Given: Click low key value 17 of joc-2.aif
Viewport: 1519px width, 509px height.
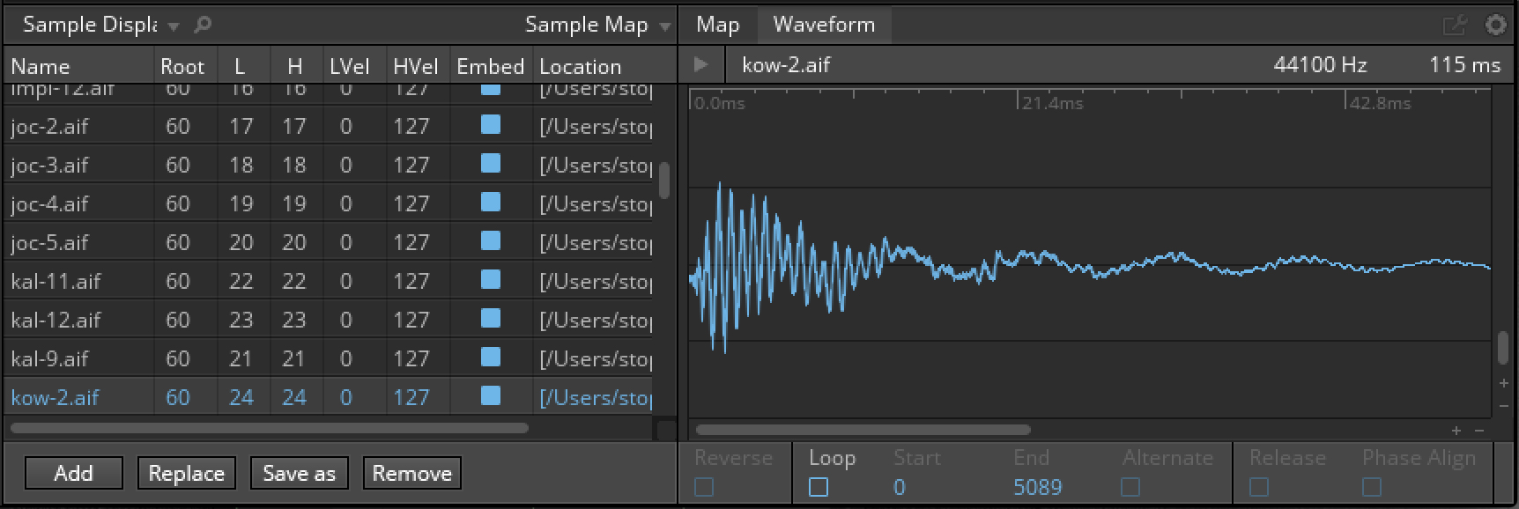Looking at the screenshot, I should click(x=241, y=126).
